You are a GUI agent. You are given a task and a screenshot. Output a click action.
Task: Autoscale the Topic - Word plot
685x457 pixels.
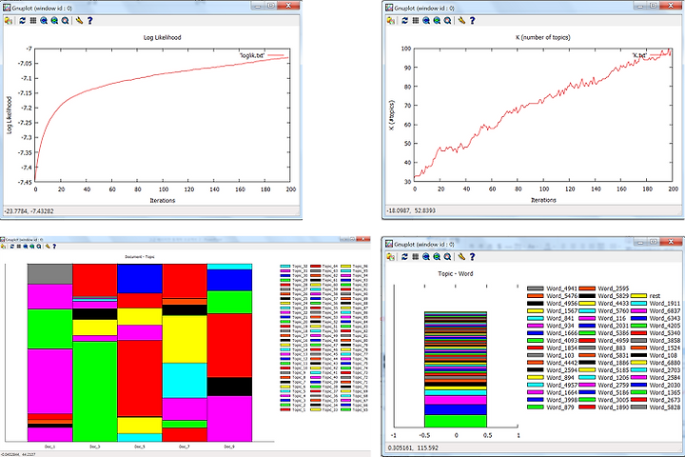(x=447, y=257)
